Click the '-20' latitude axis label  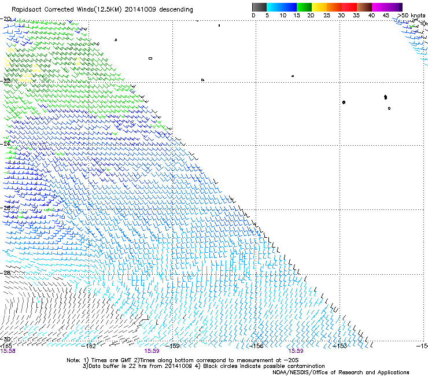pos(6,19)
